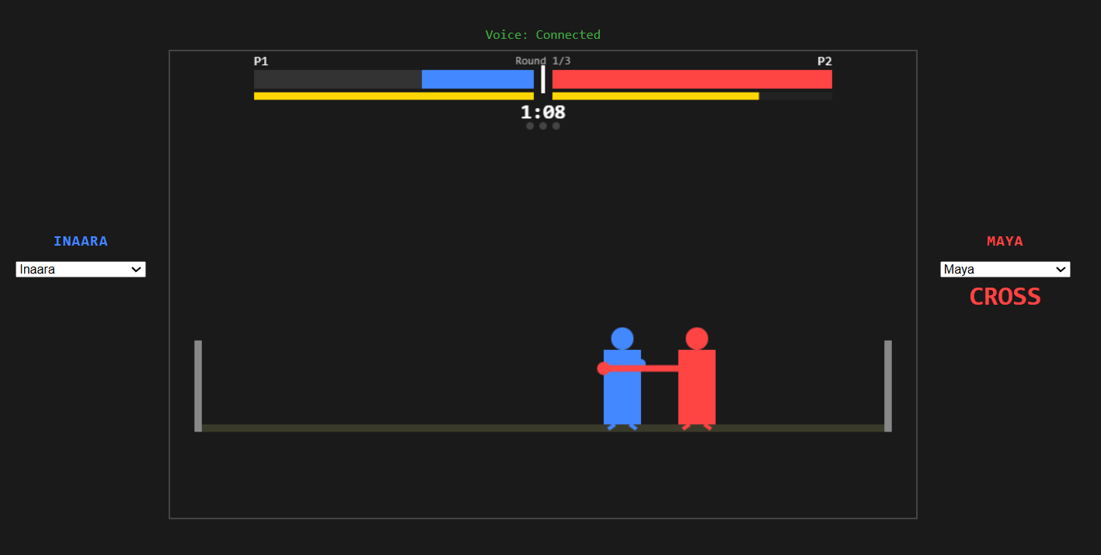Viewport: 1101px width, 555px height.
Task: Click the red fighter's punching fist
Action: coord(604,368)
